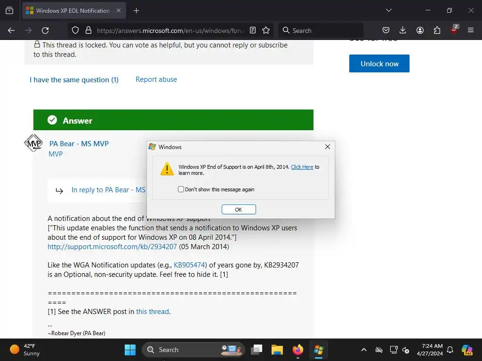
Task: Open Task View on the taskbar
Action: tap(257, 350)
